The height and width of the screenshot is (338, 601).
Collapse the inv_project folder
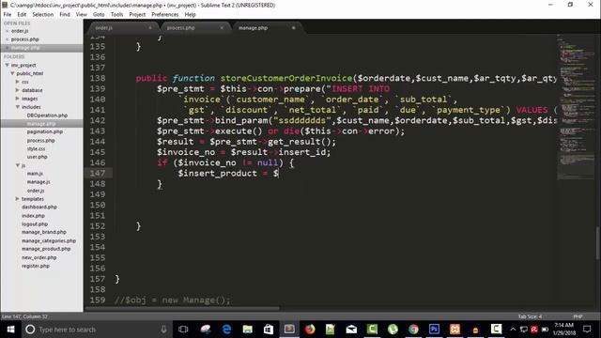7,65
